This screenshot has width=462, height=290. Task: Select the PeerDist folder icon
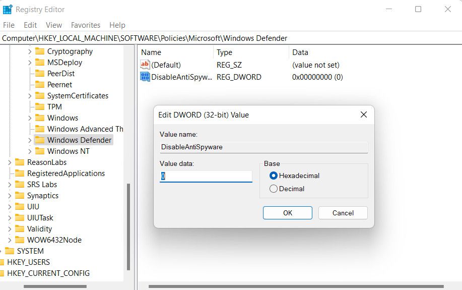tap(39, 74)
